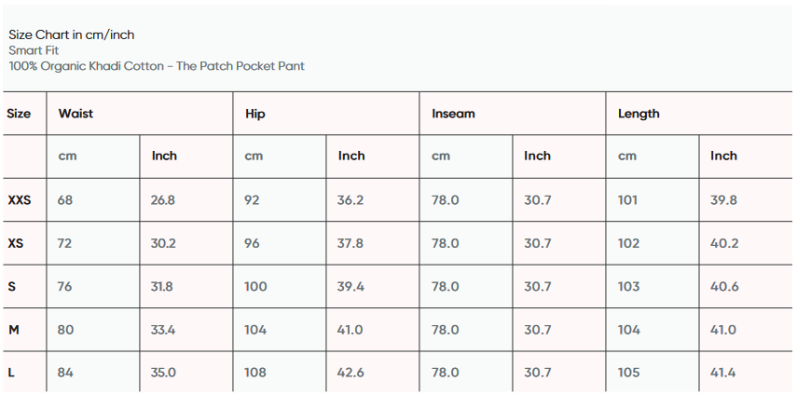Click the hip value 96 cm cell
Image resolution: width=797 pixels, height=395 pixels.
point(252,243)
